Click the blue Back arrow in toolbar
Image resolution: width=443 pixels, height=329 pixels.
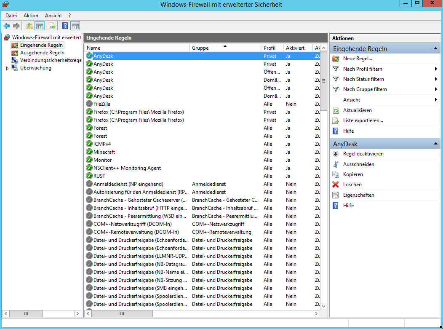(7, 26)
